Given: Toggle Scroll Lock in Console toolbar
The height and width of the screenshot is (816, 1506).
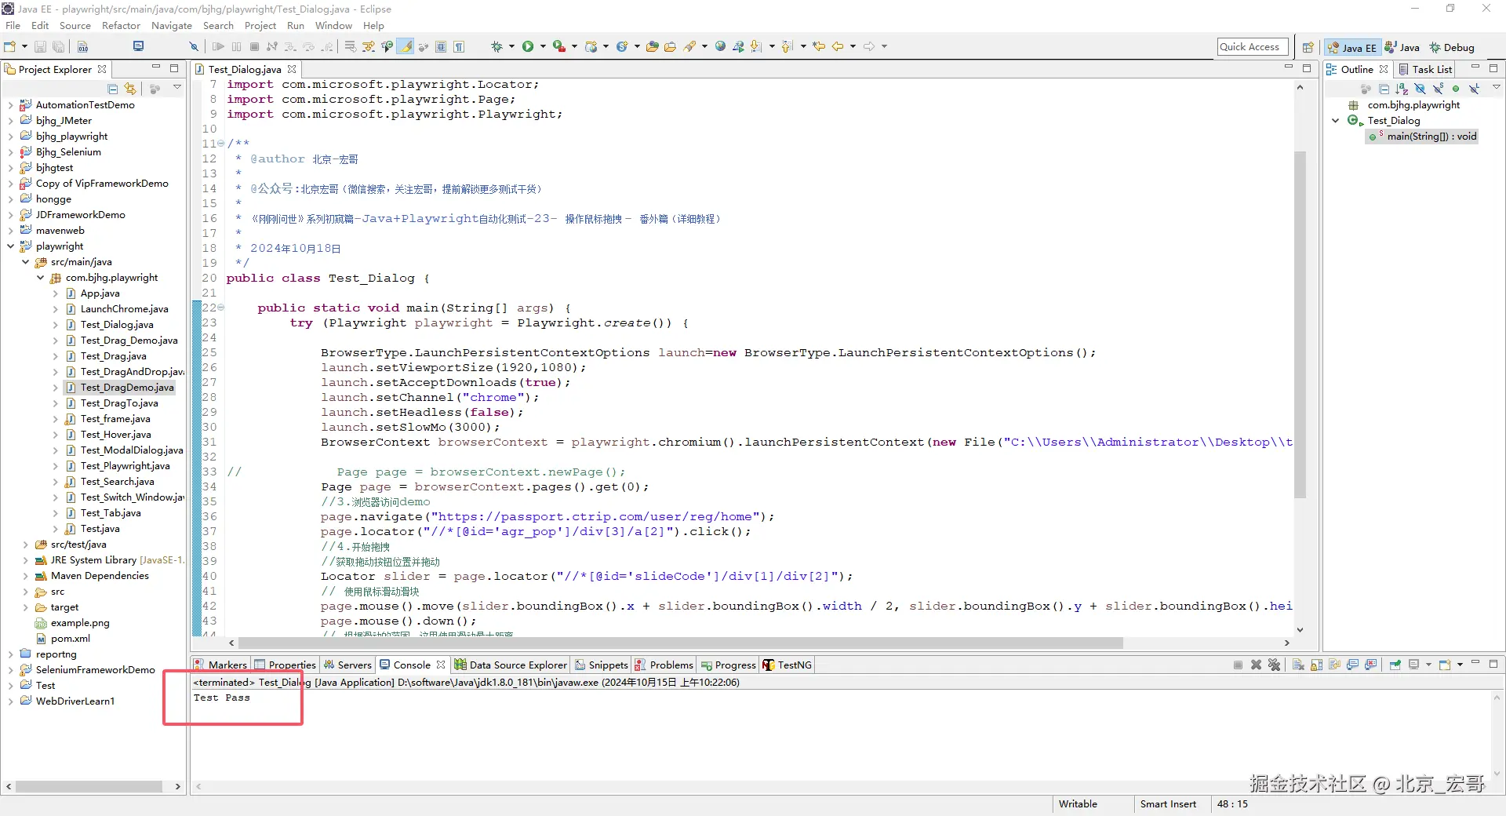Looking at the screenshot, I should [x=1316, y=665].
